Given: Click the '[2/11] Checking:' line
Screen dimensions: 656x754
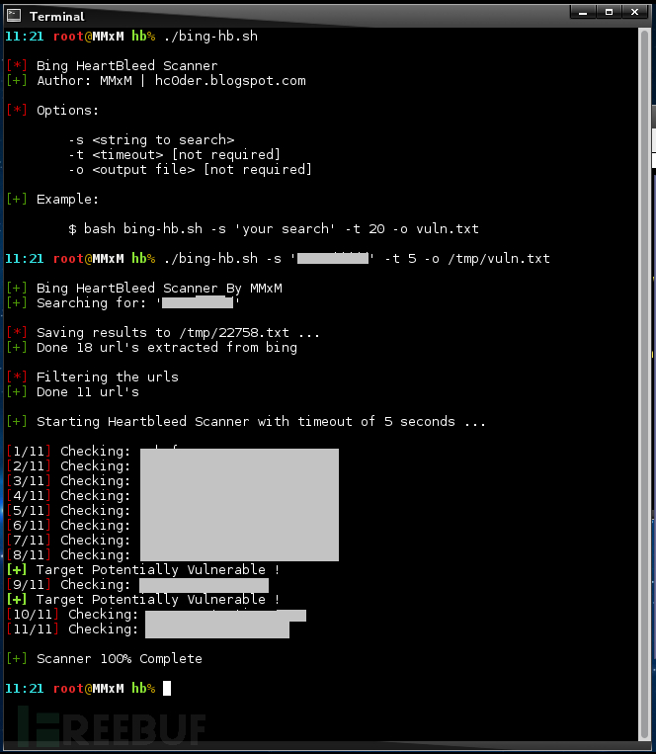Looking at the screenshot, I should (x=68, y=466).
